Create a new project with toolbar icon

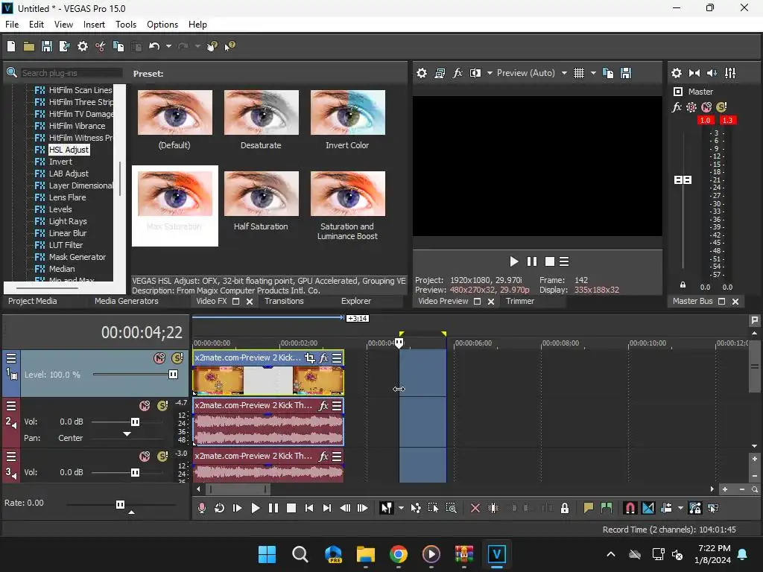[x=11, y=46]
